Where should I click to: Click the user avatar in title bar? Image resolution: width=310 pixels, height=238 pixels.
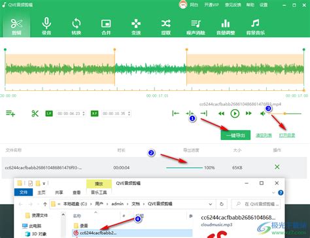[182, 5]
